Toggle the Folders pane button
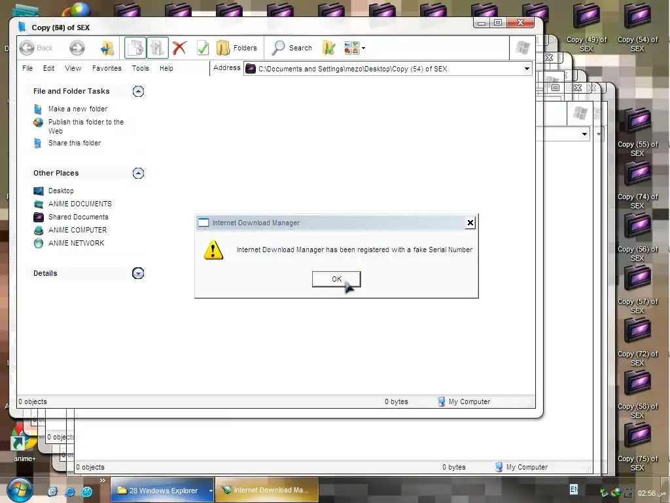Image resolution: width=670 pixels, height=503 pixels. 237,48
